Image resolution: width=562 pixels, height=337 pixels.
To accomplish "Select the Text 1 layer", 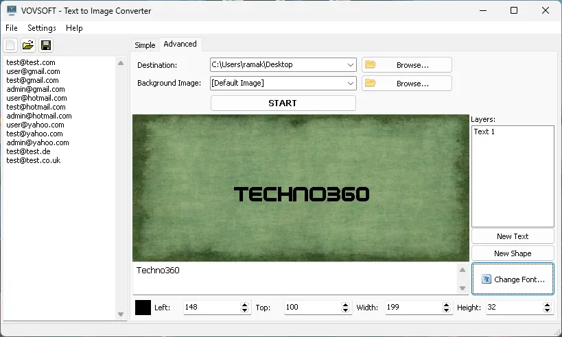I will point(484,132).
